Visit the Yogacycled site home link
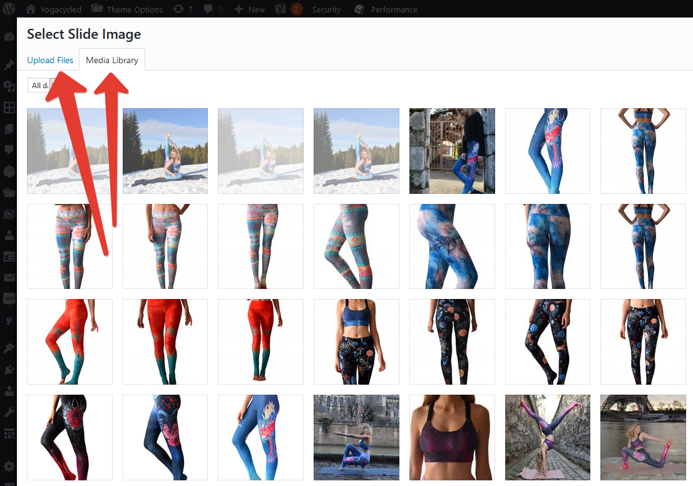The width and height of the screenshot is (693, 486). click(54, 9)
